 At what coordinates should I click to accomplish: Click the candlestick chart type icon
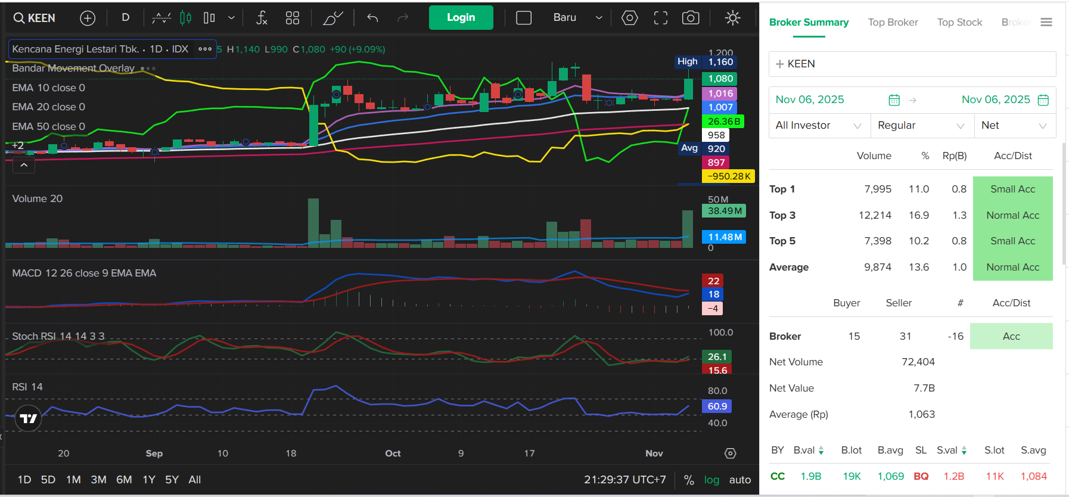(x=186, y=18)
